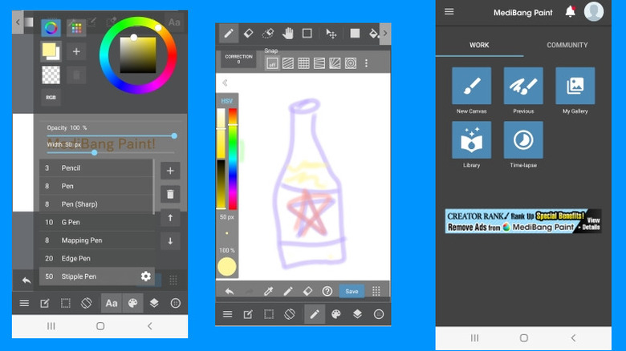The height and width of the screenshot is (351, 626).
Task: Open the user profile avatar
Action: click(594, 11)
